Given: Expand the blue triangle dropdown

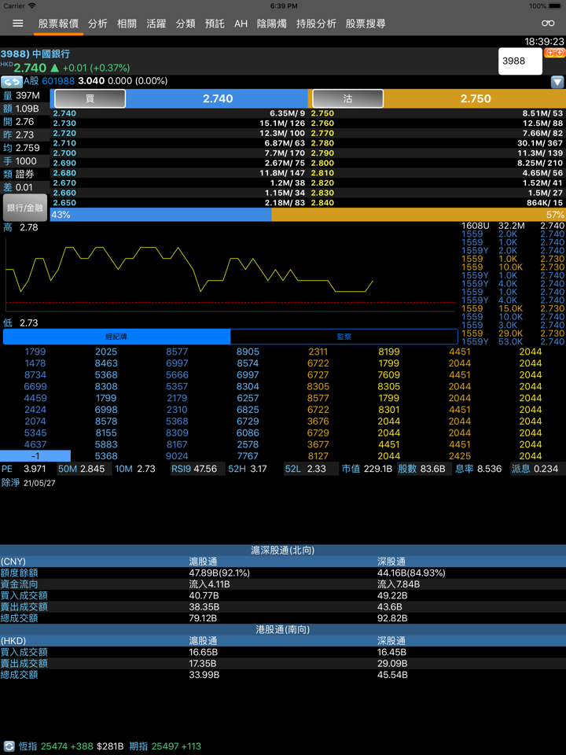Looking at the screenshot, I should (557, 82).
